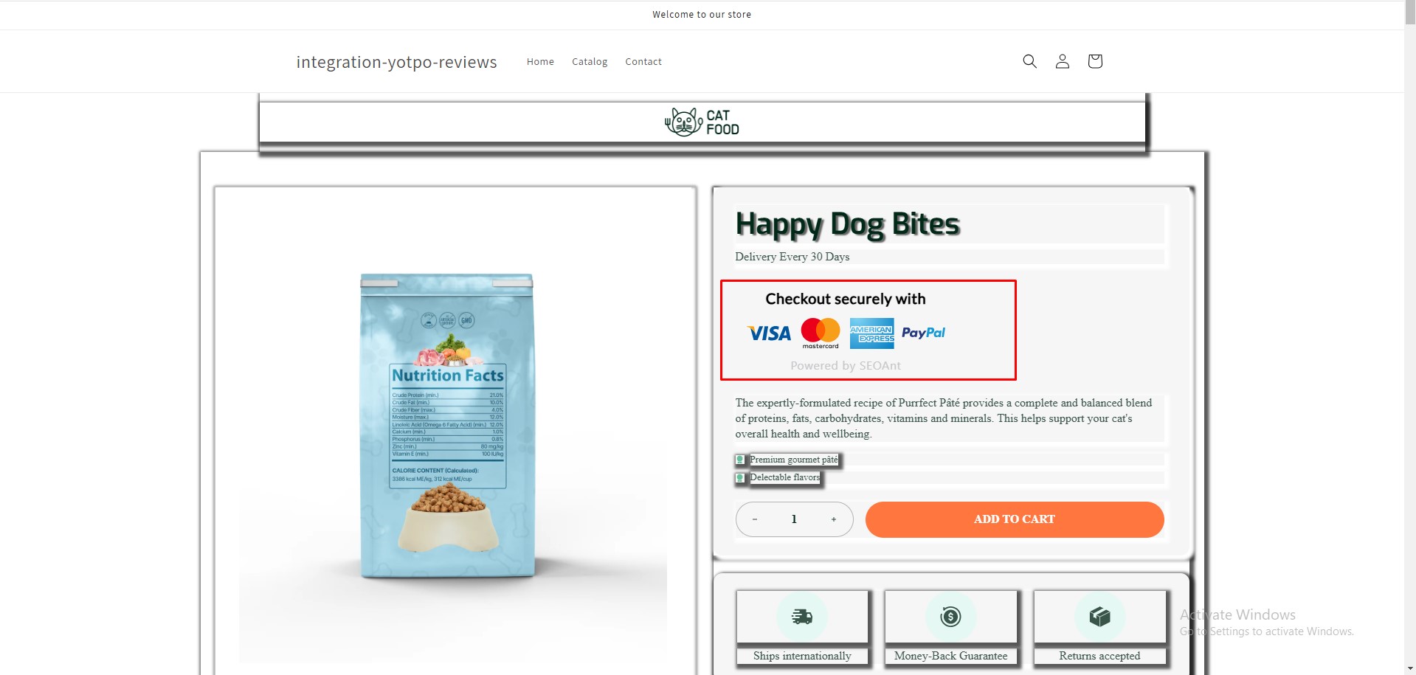Open the search magnifier icon
Screen dimensions: 1416x675
click(x=1029, y=61)
